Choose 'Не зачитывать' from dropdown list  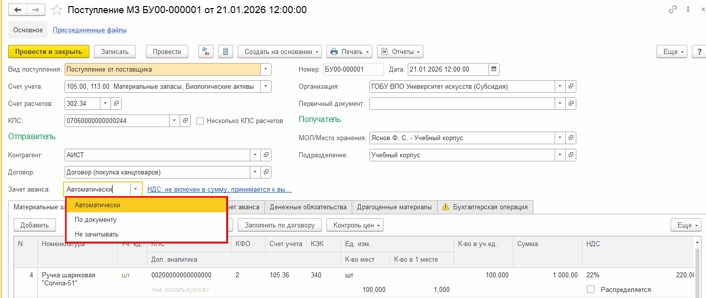point(96,234)
